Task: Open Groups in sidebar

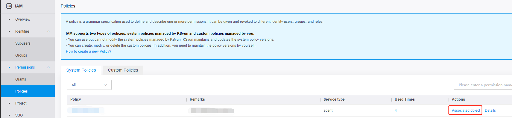Action: (x=21, y=55)
